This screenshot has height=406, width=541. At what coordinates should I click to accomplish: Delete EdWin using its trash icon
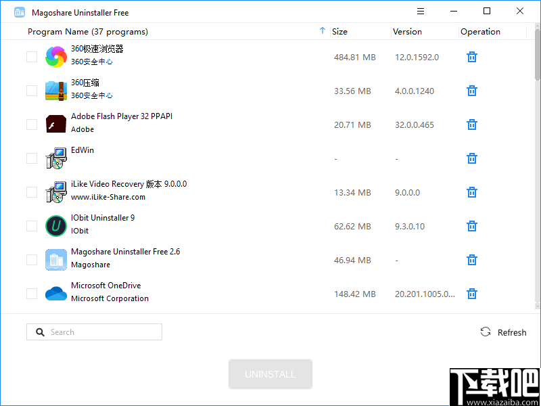(471, 158)
